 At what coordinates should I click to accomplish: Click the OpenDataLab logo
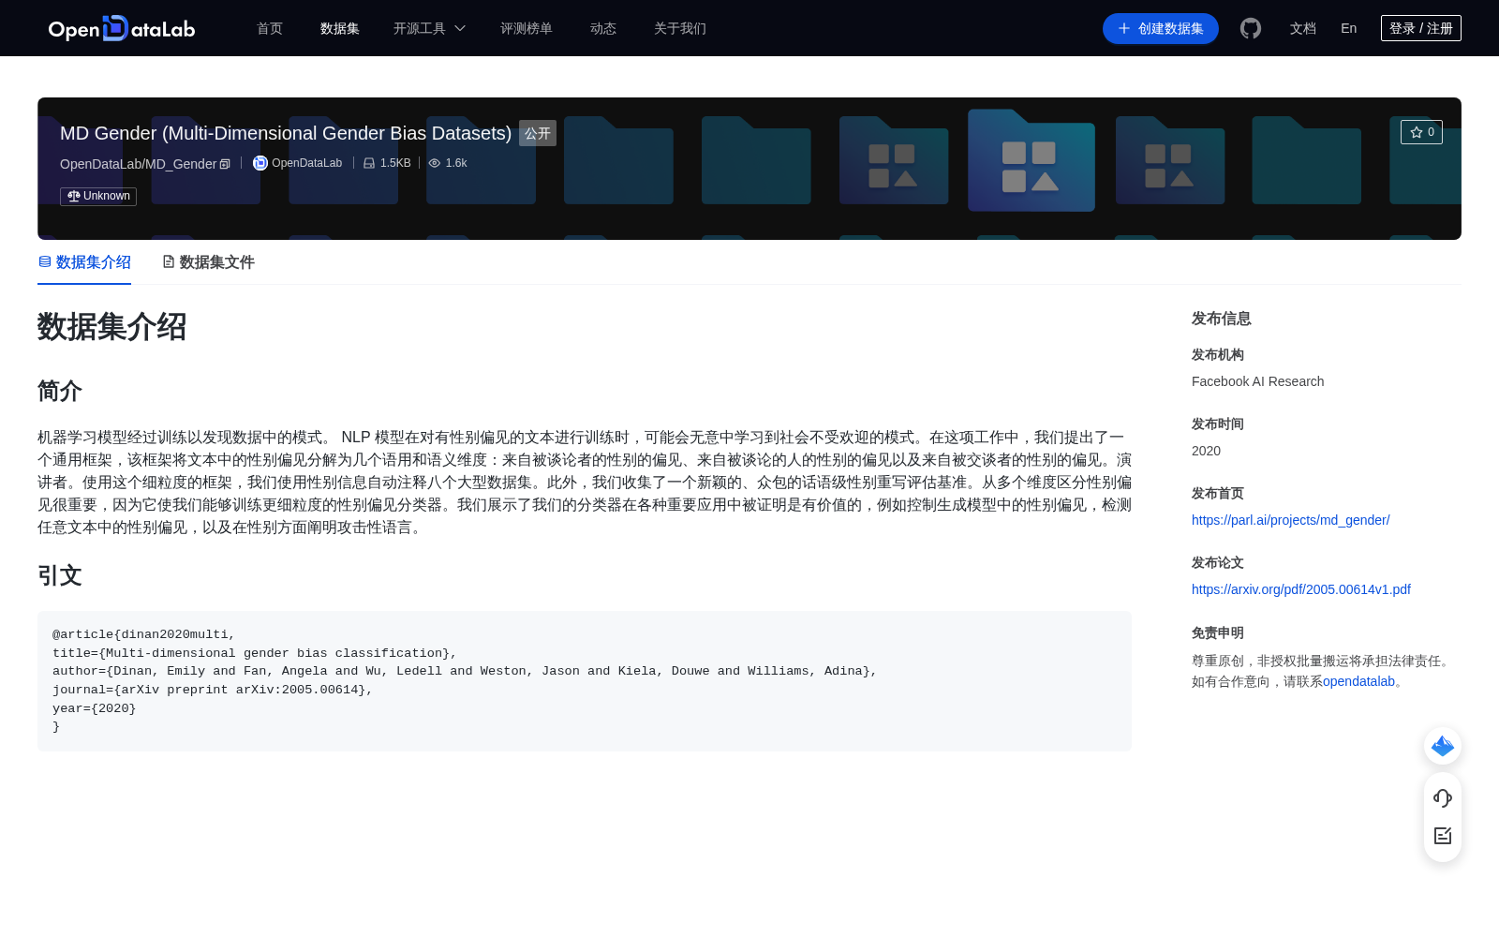(x=122, y=28)
